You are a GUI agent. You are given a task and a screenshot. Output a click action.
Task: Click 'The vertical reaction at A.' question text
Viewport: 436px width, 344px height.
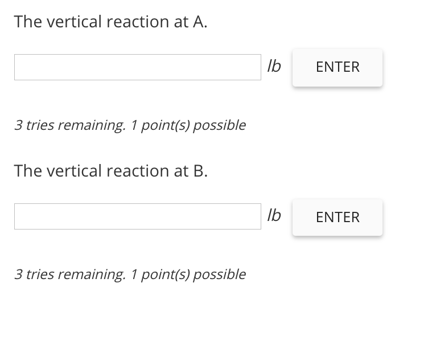click(110, 22)
